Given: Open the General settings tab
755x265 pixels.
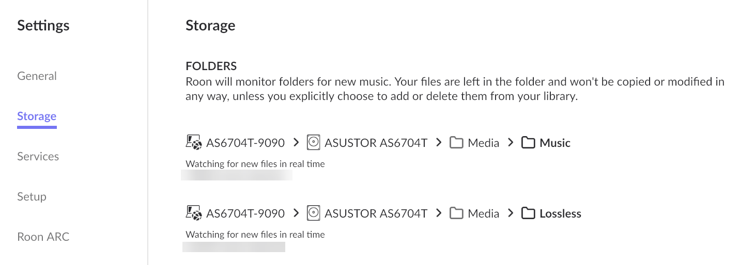Looking at the screenshot, I should pos(37,76).
